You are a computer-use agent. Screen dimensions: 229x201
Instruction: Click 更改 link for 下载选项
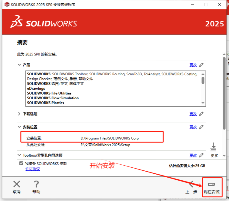coord(193,114)
